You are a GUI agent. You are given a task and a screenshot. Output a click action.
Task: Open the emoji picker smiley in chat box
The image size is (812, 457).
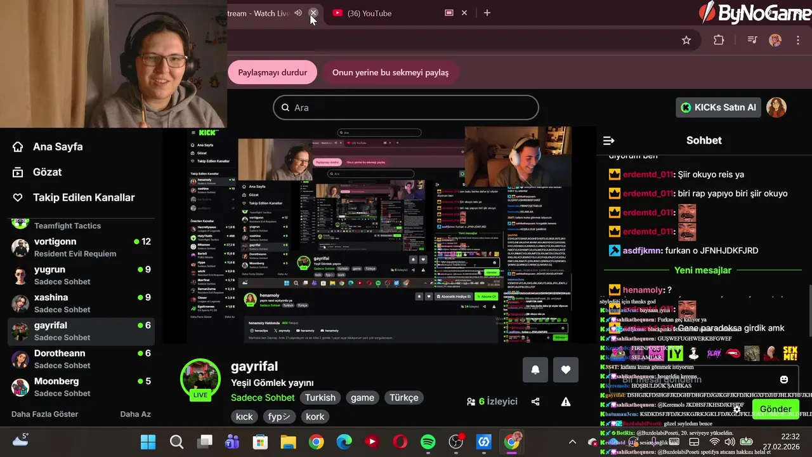click(784, 380)
